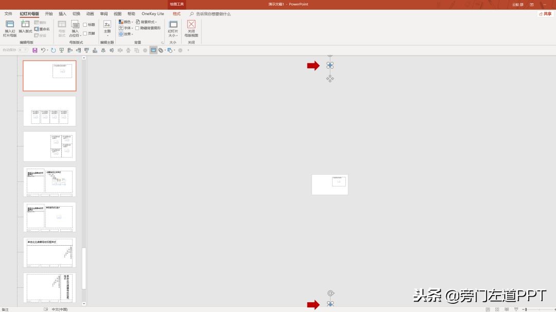The height and width of the screenshot is (312, 556).
Task: Switch to the Transitions (切换) tab
Action: coord(76,14)
